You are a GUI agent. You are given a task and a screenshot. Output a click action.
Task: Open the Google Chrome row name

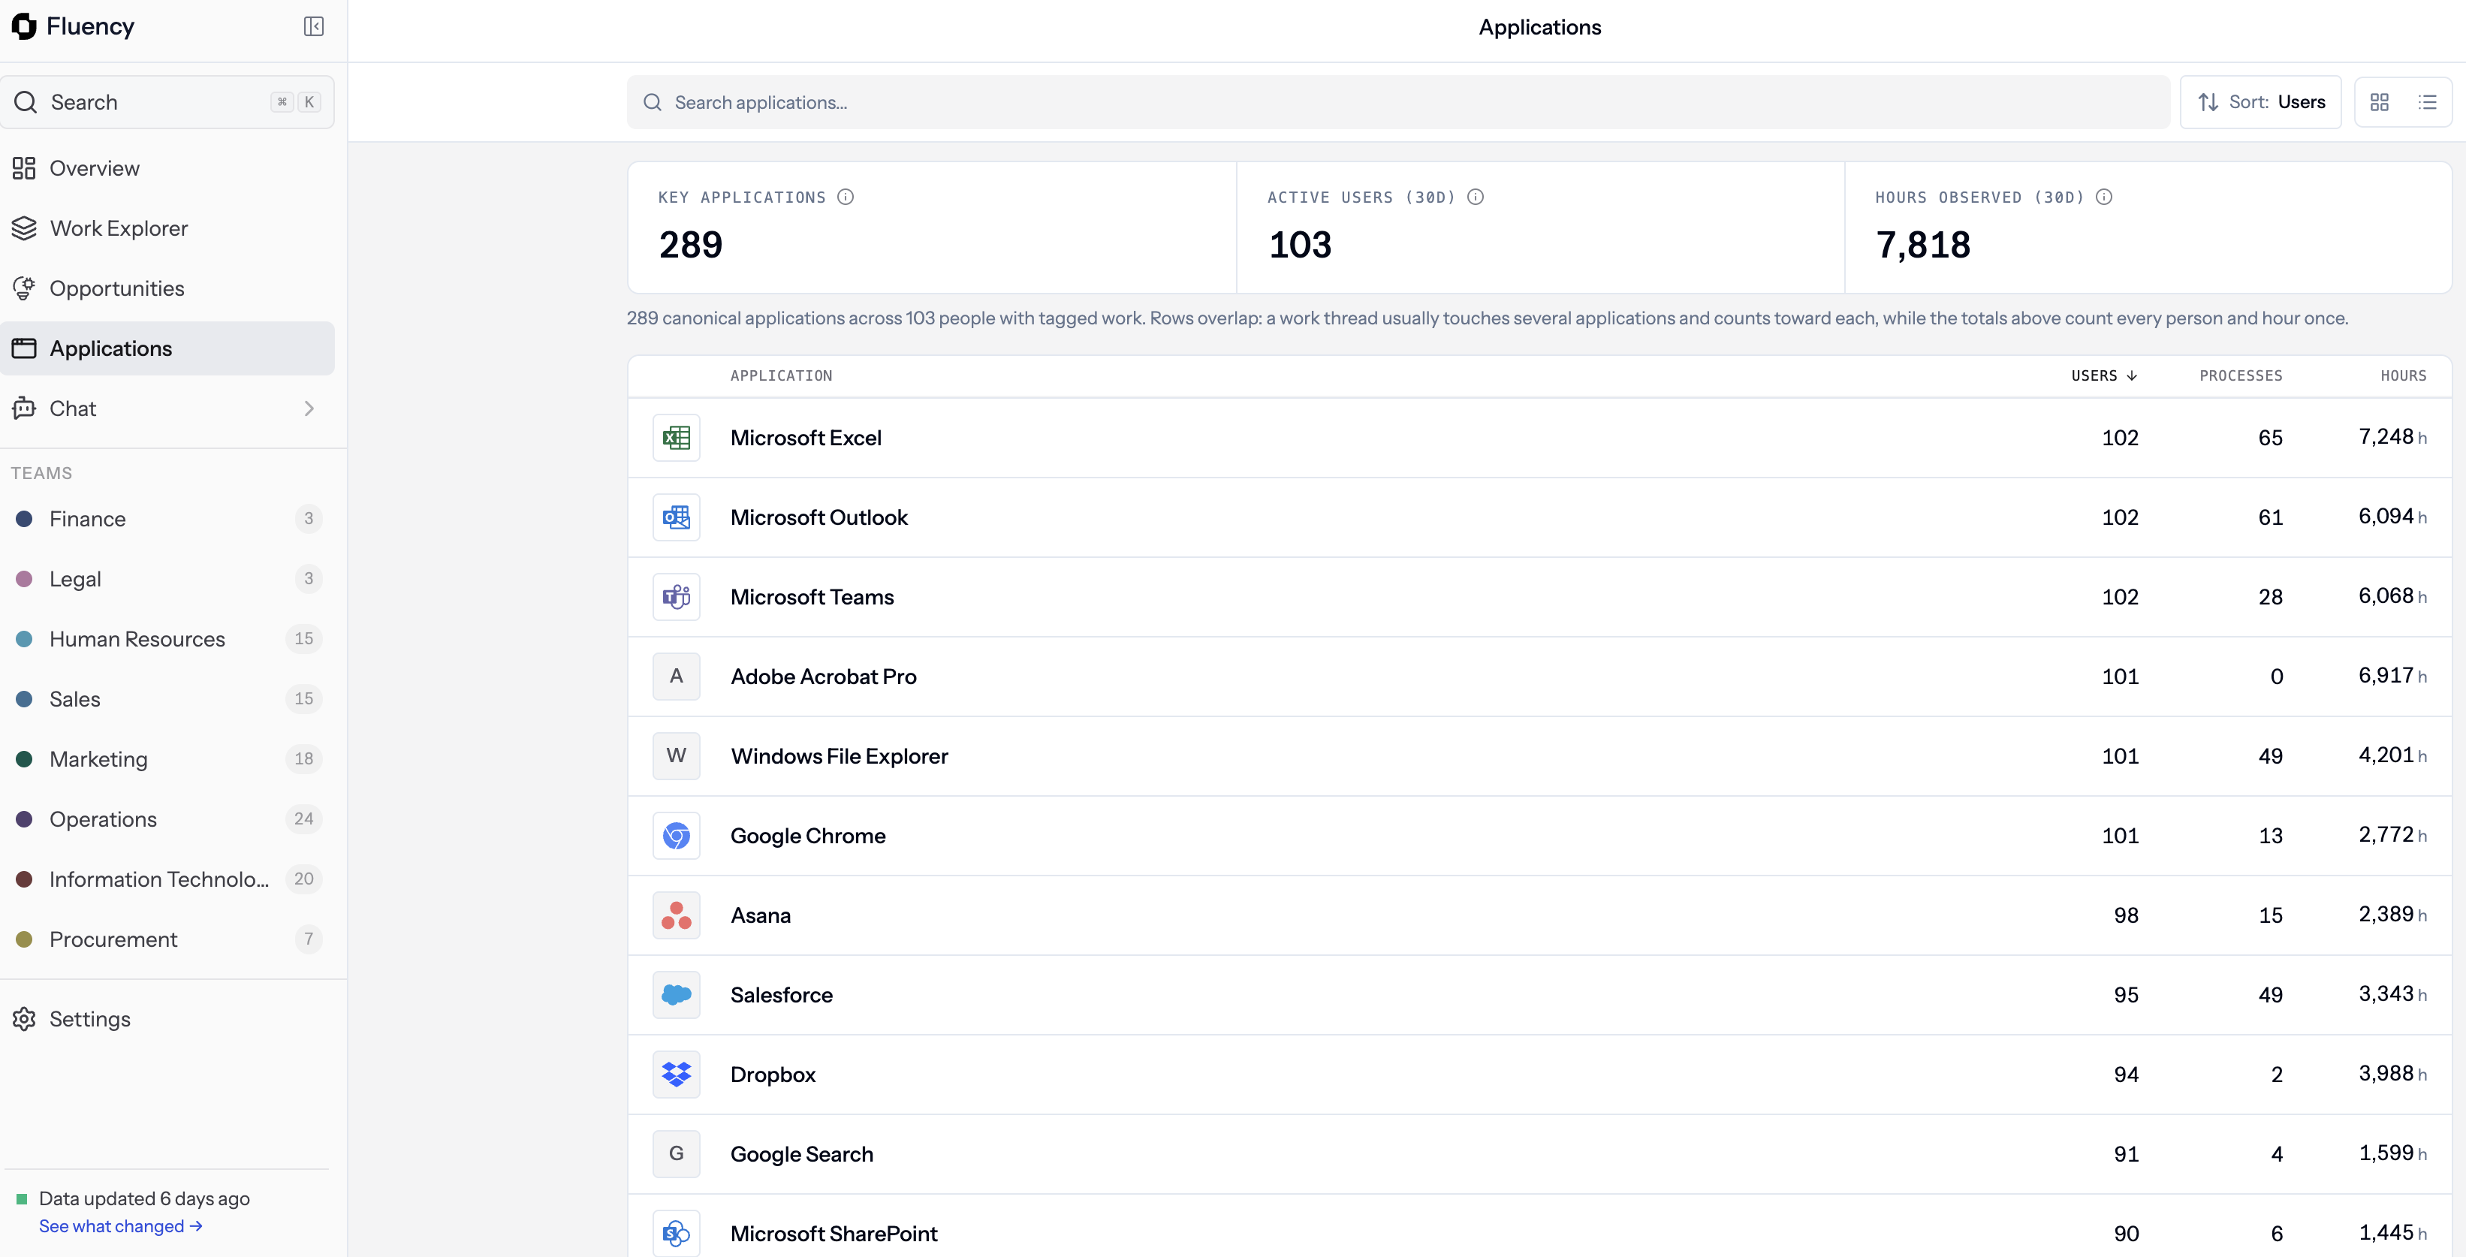pos(808,836)
